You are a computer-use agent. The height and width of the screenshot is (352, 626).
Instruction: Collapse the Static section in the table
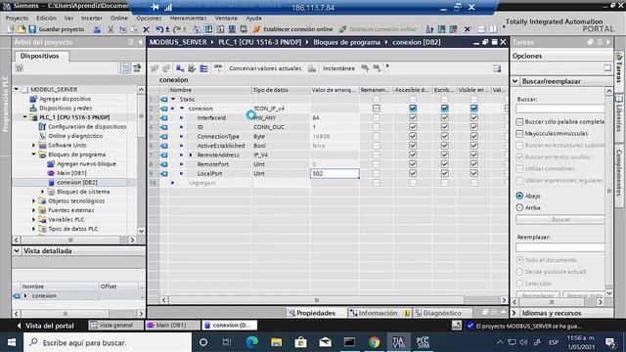(173, 99)
